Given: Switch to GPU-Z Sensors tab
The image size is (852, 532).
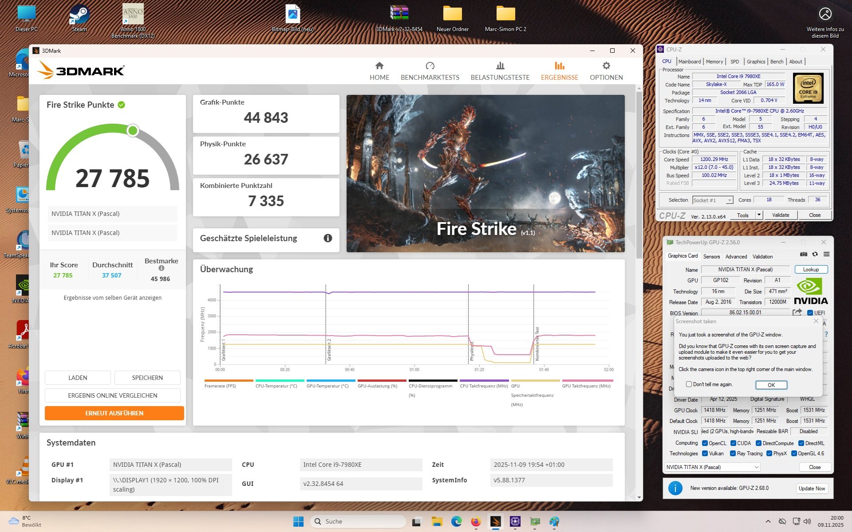Looking at the screenshot, I should click(x=711, y=257).
